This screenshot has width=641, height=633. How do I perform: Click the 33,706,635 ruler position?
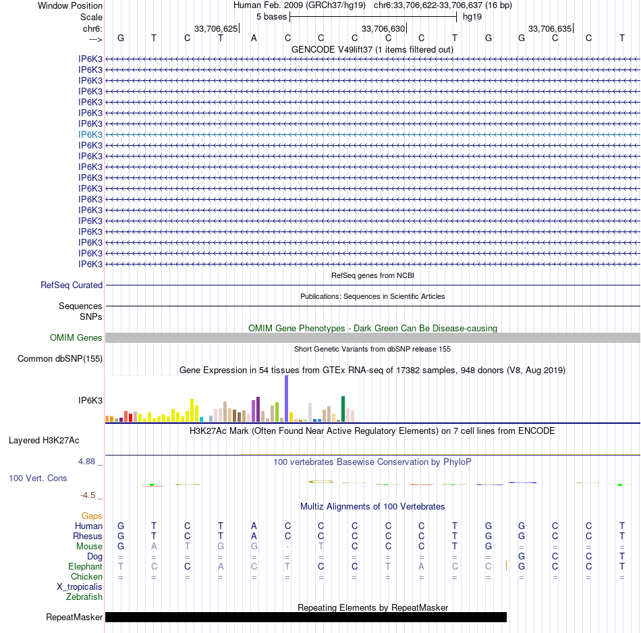550,28
